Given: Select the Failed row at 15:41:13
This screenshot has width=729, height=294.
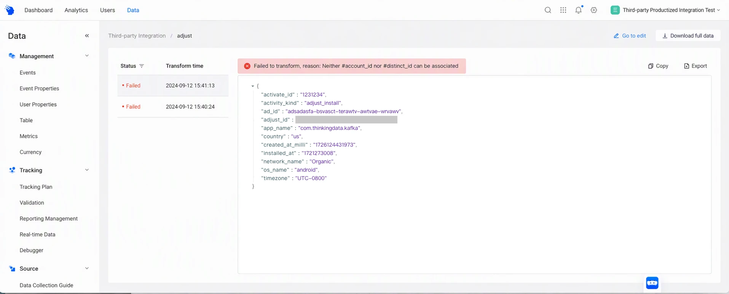Looking at the screenshot, I should coord(173,86).
